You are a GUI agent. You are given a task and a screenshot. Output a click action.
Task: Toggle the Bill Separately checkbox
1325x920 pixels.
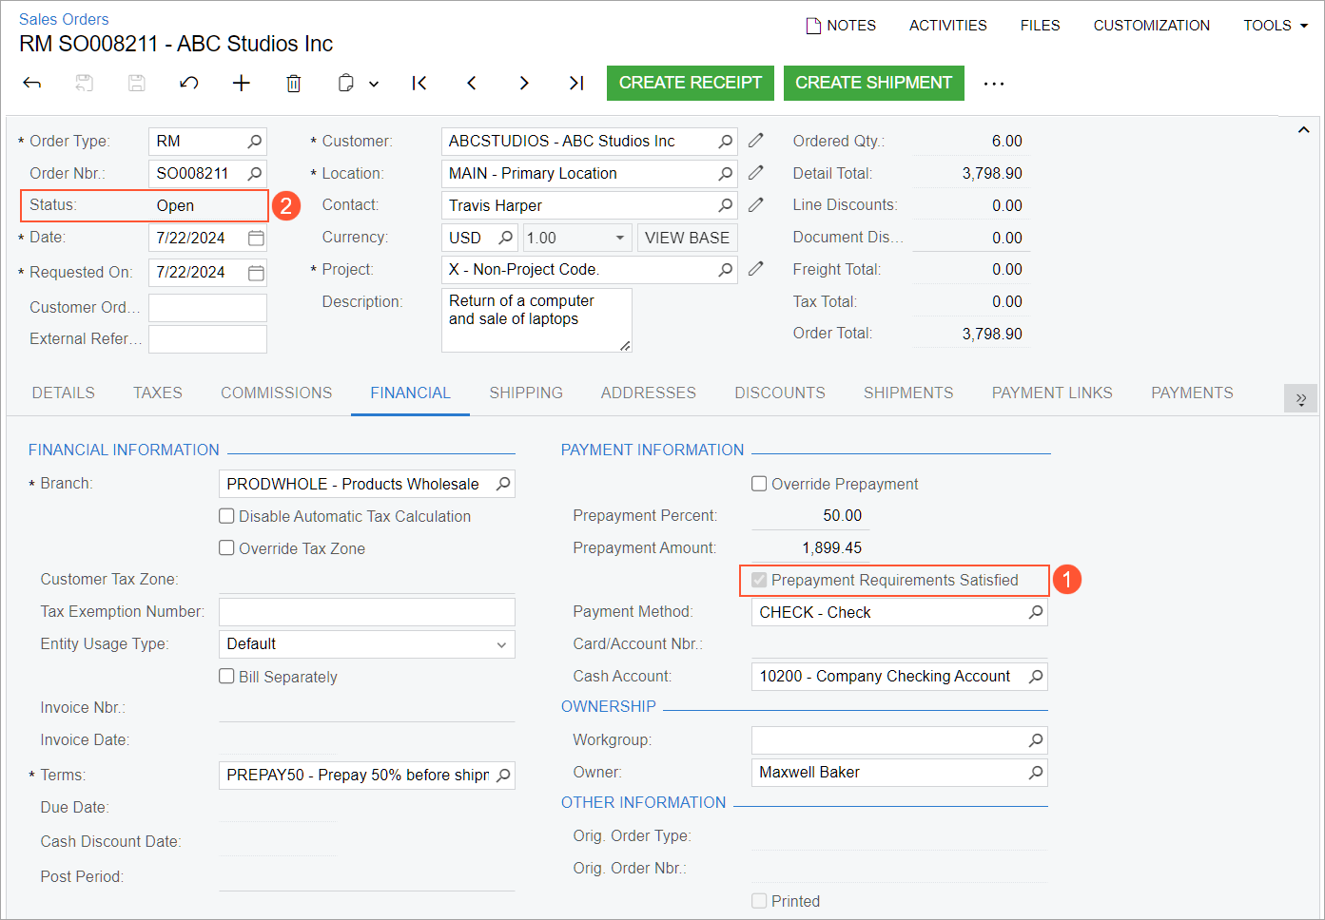tap(226, 677)
